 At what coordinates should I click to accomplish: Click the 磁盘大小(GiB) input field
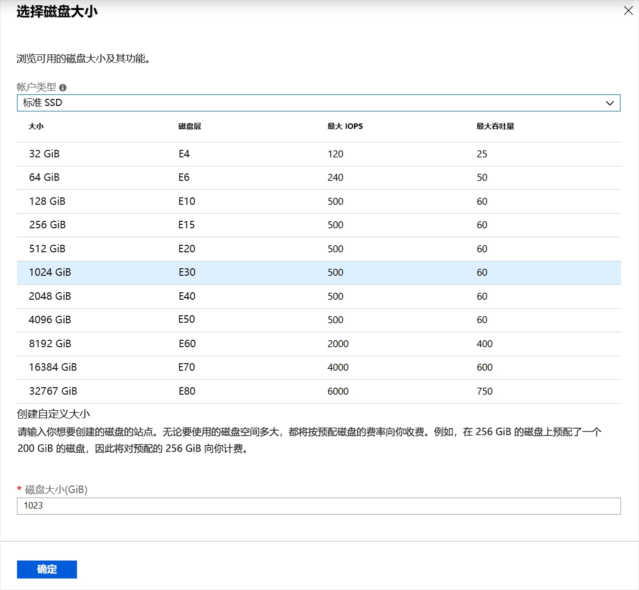click(x=318, y=506)
